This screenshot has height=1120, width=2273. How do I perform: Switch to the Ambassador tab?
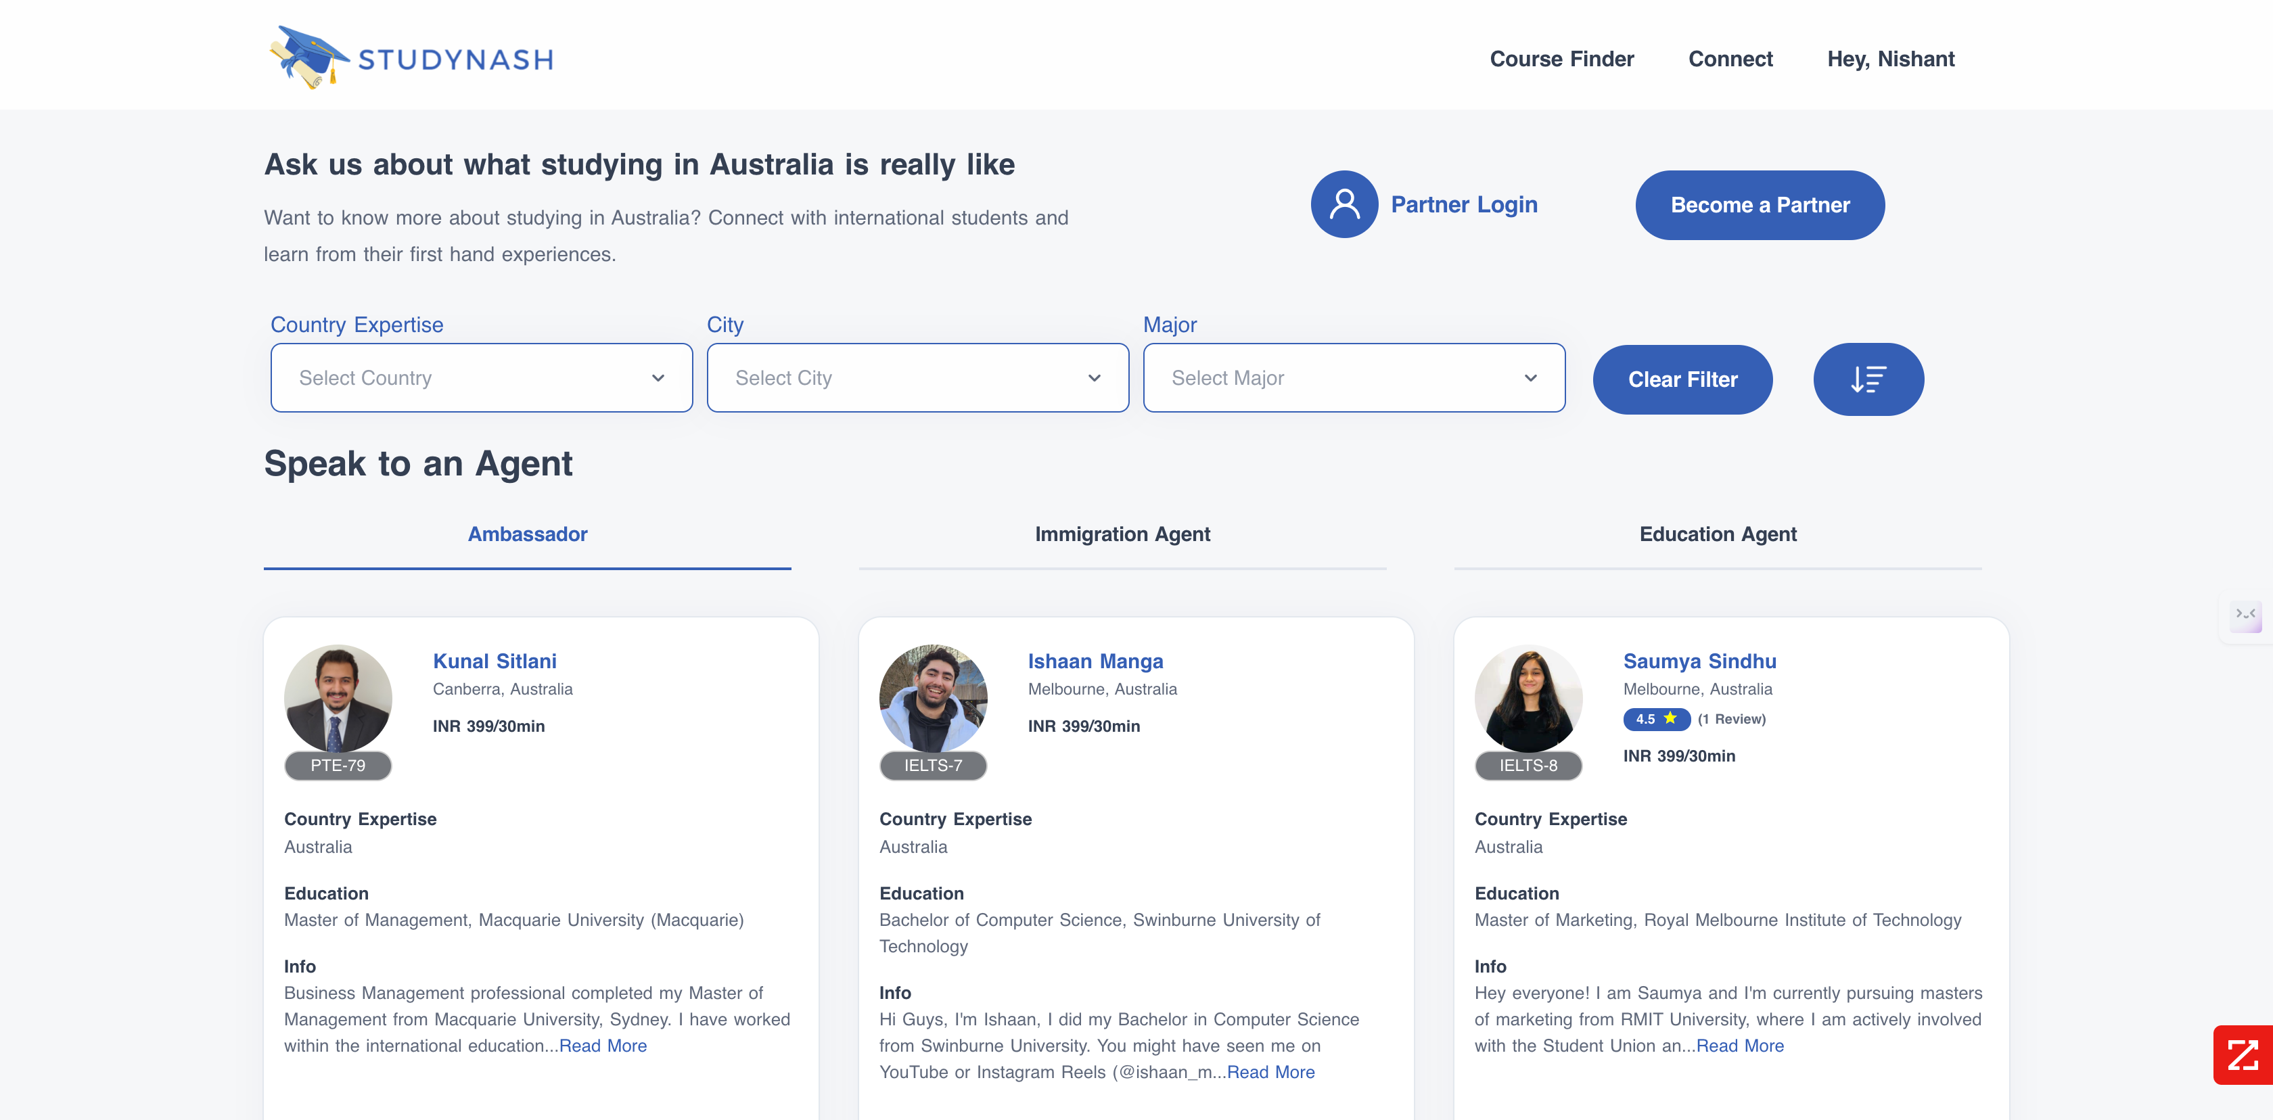pyautogui.click(x=528, y=534)
